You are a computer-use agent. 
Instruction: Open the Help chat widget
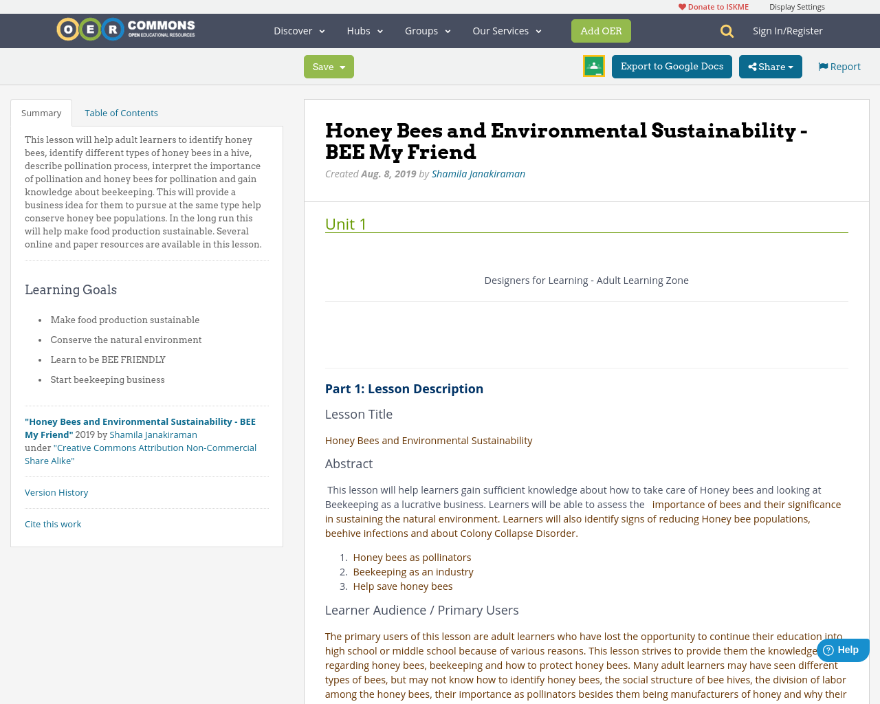tap(841, 649)
